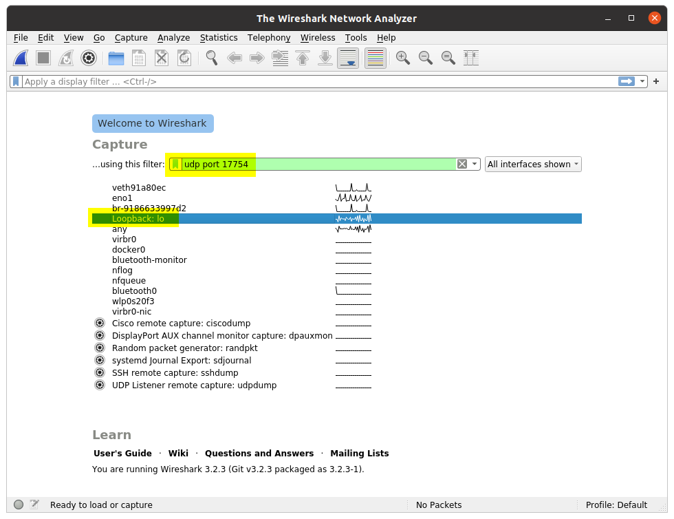Go to previous packet arrow icon
Screen dimensions: 674x519
point(235,58)
